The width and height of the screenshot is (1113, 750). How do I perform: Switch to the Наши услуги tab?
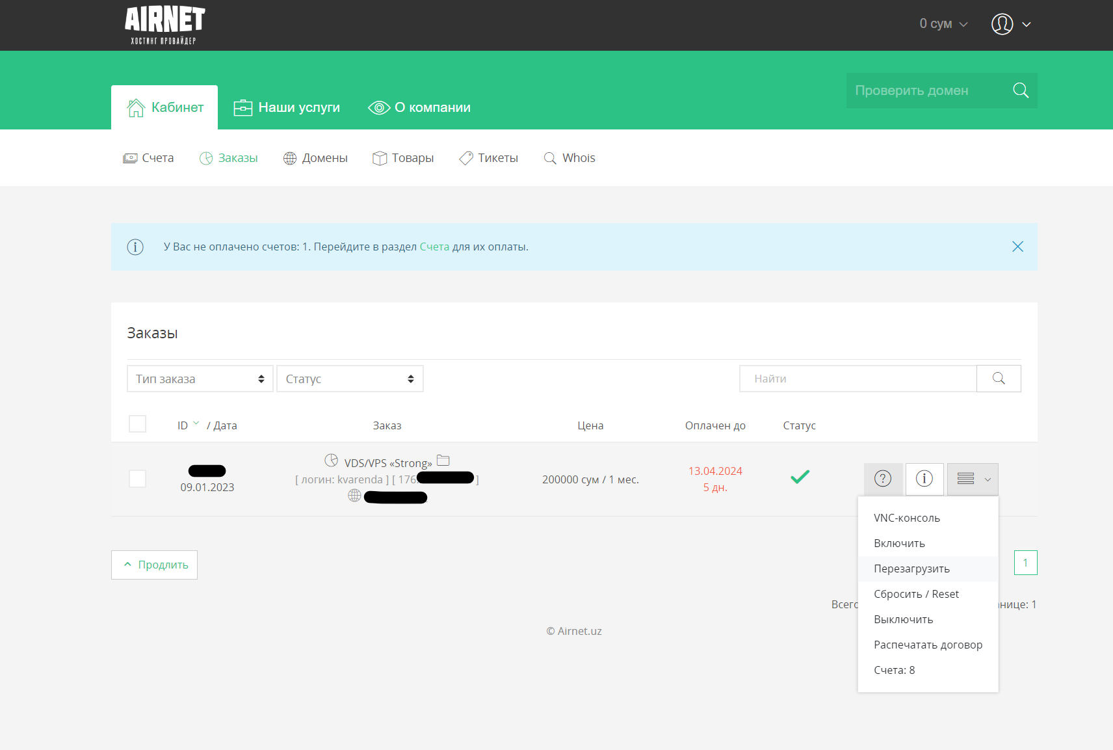pyautogui.click(x=287, y=107)
